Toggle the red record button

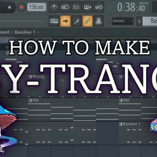[x=21, y=7]
